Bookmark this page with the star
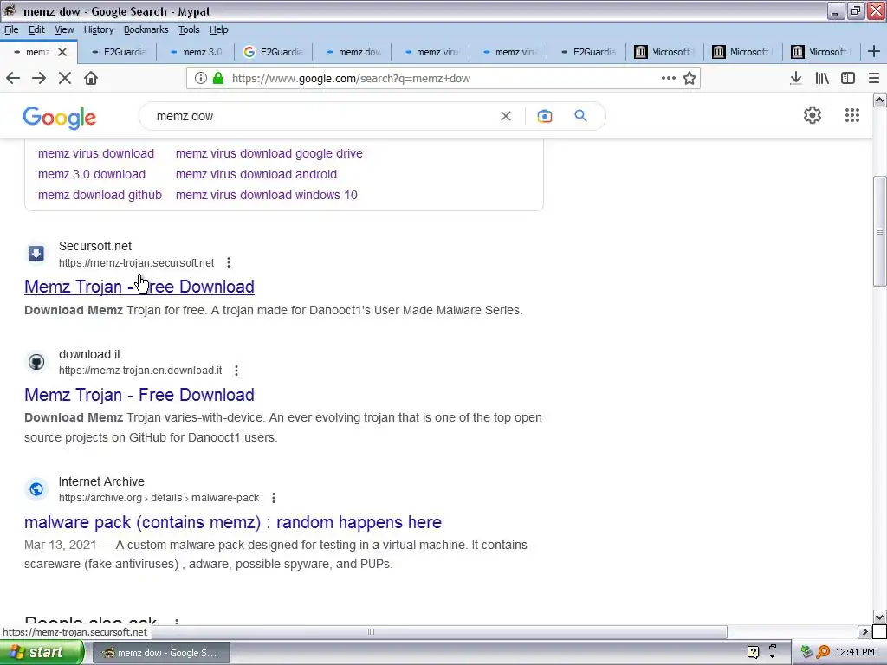 point(689,78)
